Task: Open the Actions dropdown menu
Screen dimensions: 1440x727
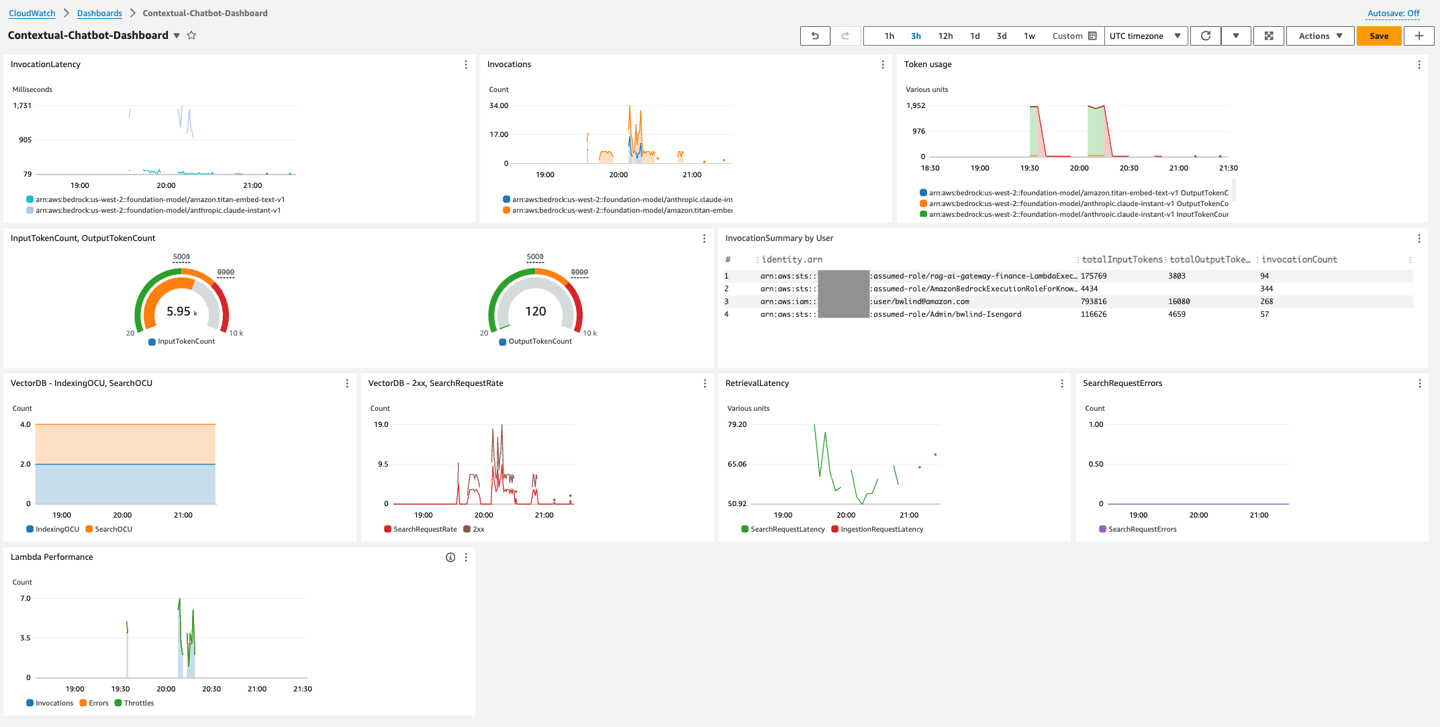Action: [x=1319, y=36]
